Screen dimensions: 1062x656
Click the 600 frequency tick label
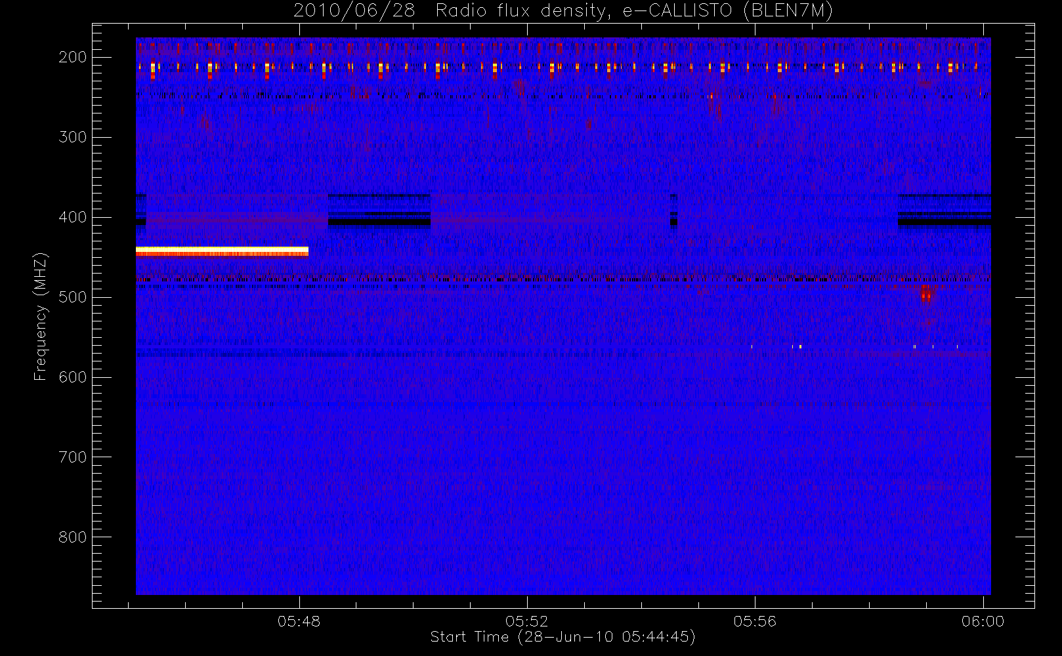tap(72, 377)
